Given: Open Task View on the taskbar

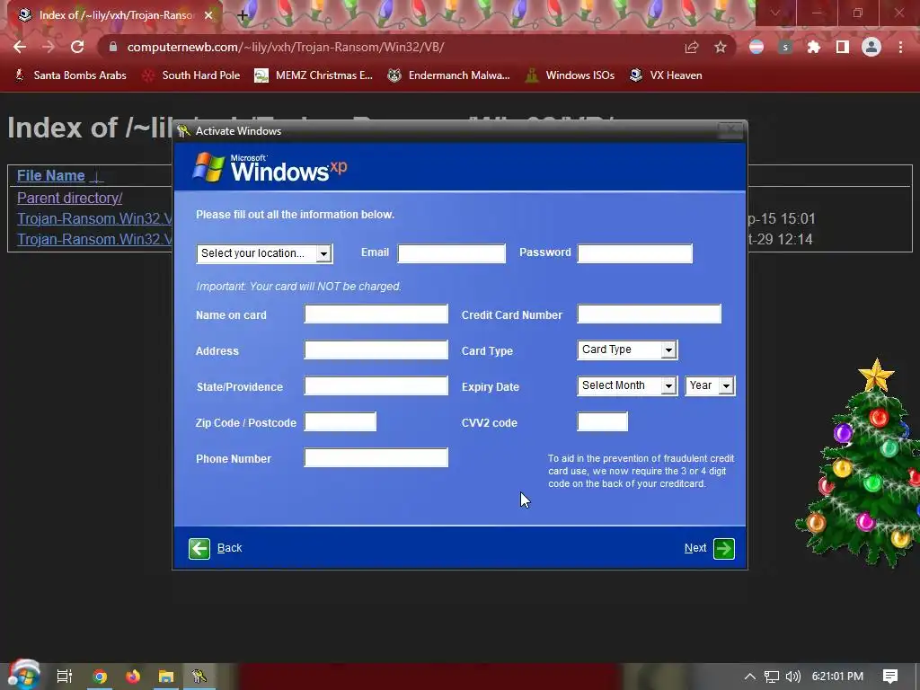Looking at the screenshot, I should [64, 677].
